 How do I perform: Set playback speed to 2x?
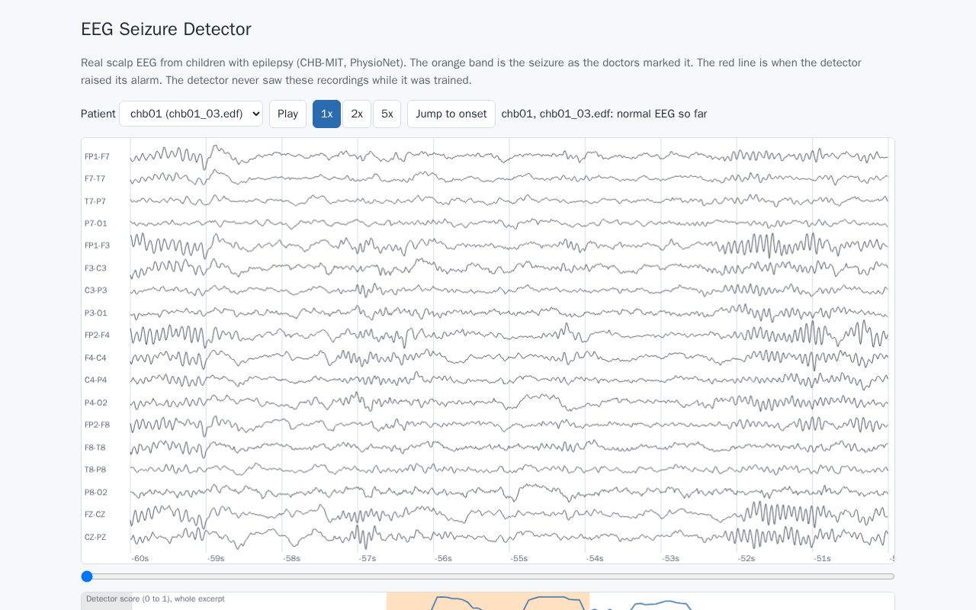coord(357,114)
